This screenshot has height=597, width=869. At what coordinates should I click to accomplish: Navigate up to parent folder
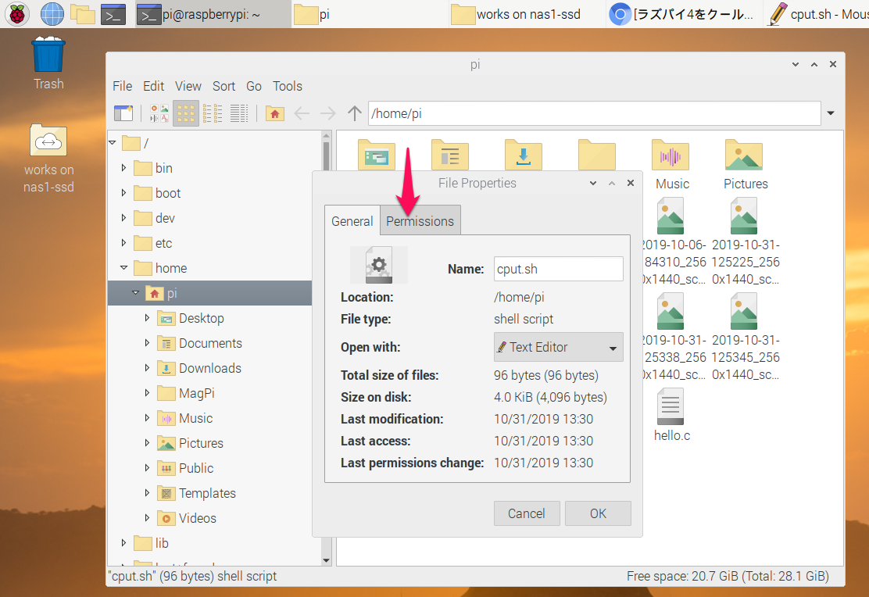354,113
